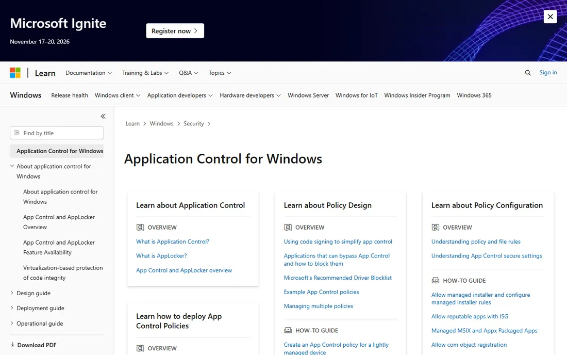This screenshot has width=567, height=355.
Task: Open Allow reputable apps with ISG link
Action: click(470, 316)
